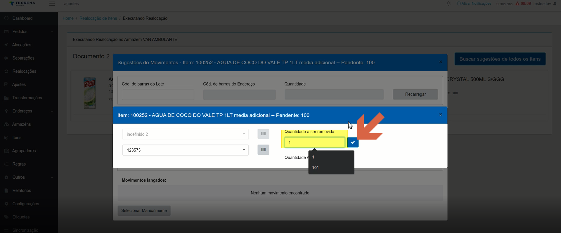The width and height of the screenshot is (561, 233).
Task: Click the Teorema logo
Action: click(x=22, y=4)
